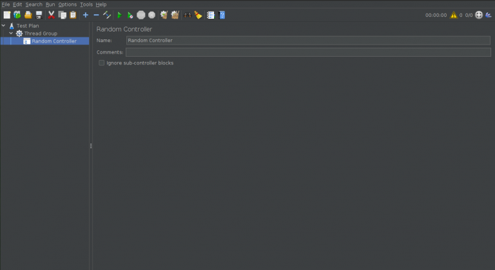Click the JMeter feather logo icon
The height and width of the screenshot is (270, 495).
(489, 15)
